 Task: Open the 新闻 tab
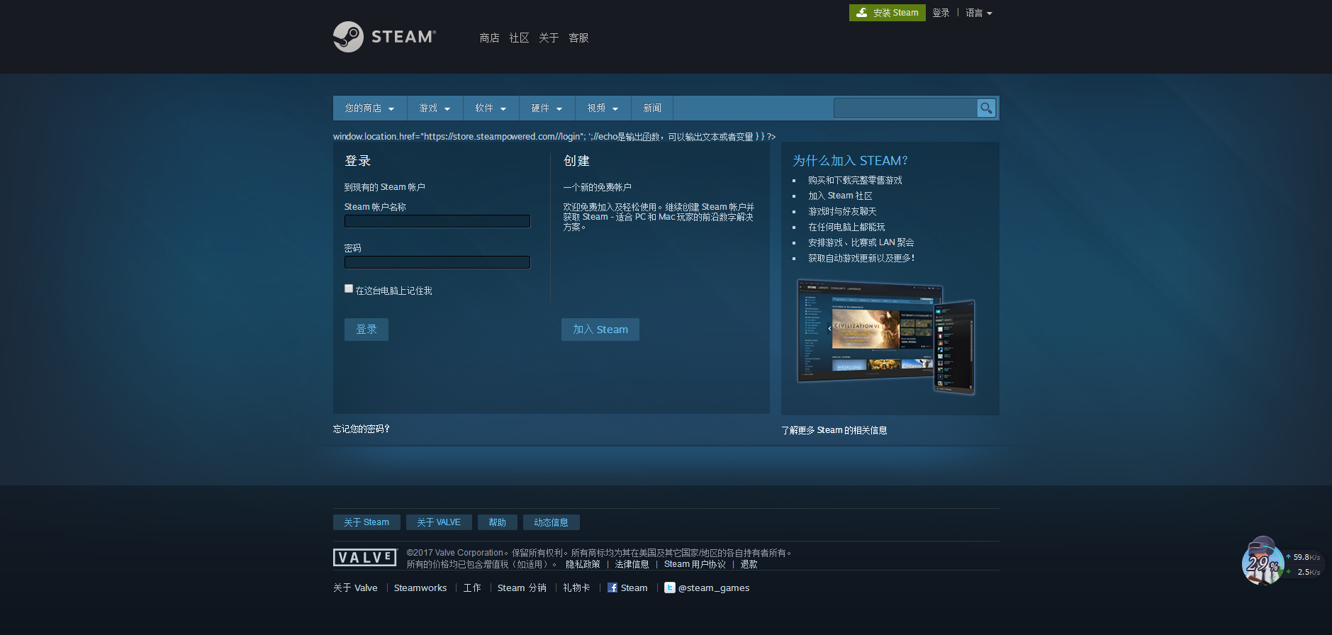click(652, 108)
